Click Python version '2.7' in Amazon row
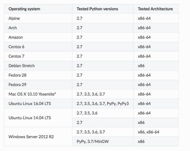Screen dimensions: 190x151 coord(80,37)
